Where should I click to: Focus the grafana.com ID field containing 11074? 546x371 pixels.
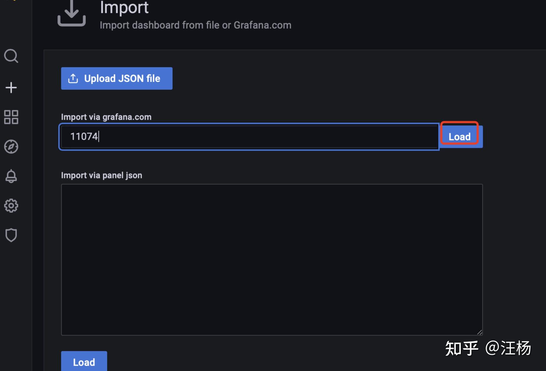[248, 137]
